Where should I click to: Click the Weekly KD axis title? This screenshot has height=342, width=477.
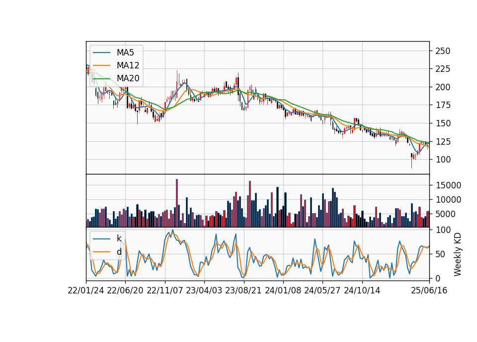(x=458, y=255)
